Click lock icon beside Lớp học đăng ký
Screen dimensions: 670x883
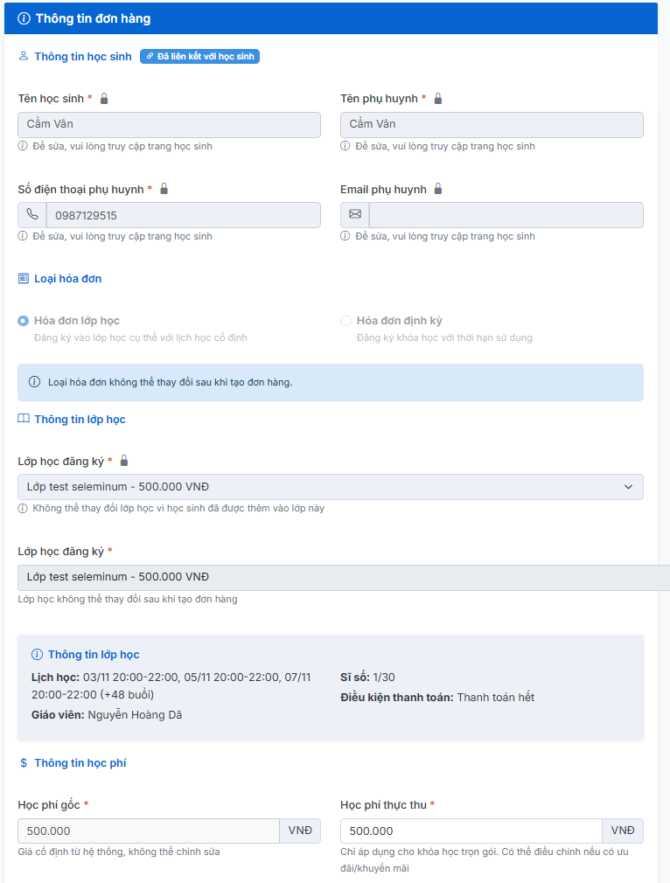(124, 461)
